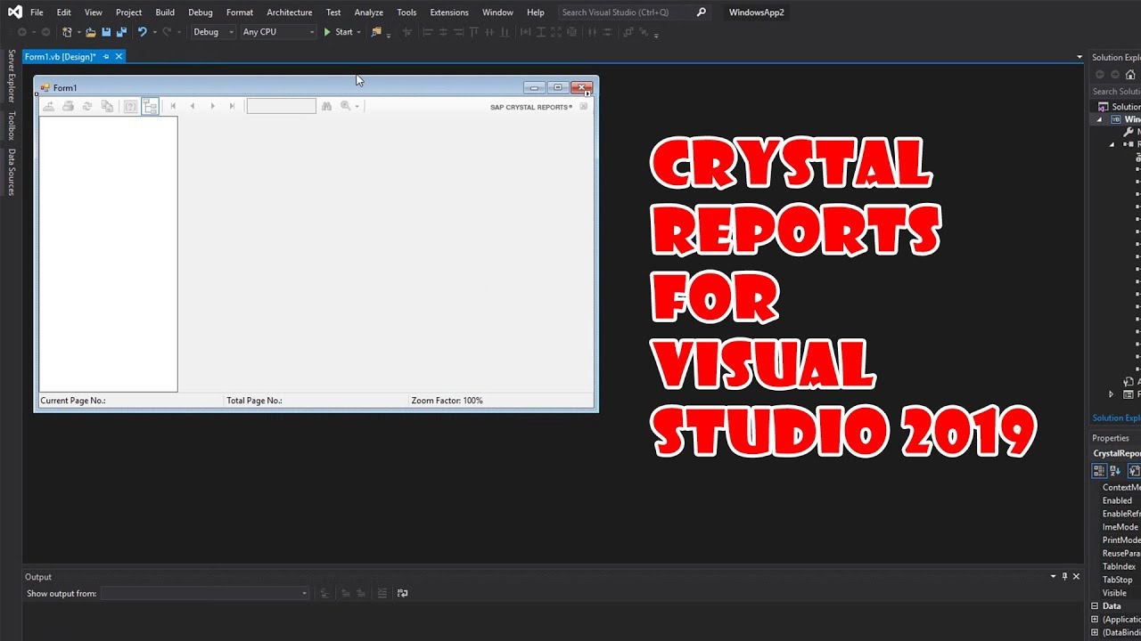The width and height of the screenshot is (1141, 641).
Task: Open the Extensions menu
Action: [449, 12]
